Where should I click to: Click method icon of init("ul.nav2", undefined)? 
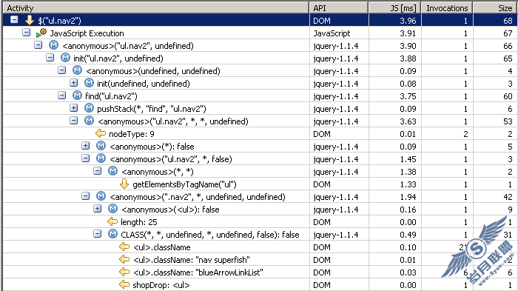[65, 58]
